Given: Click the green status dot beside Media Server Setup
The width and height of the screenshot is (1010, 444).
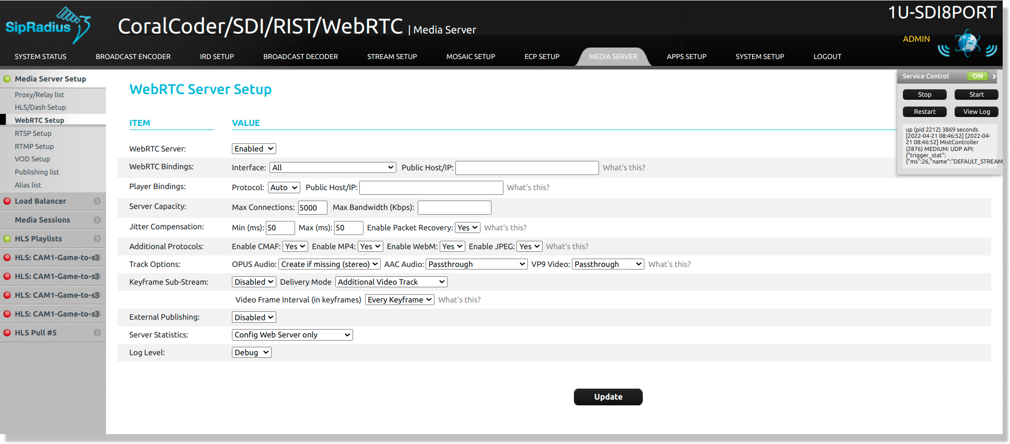Looking at the screenshot, I should 7,79.
